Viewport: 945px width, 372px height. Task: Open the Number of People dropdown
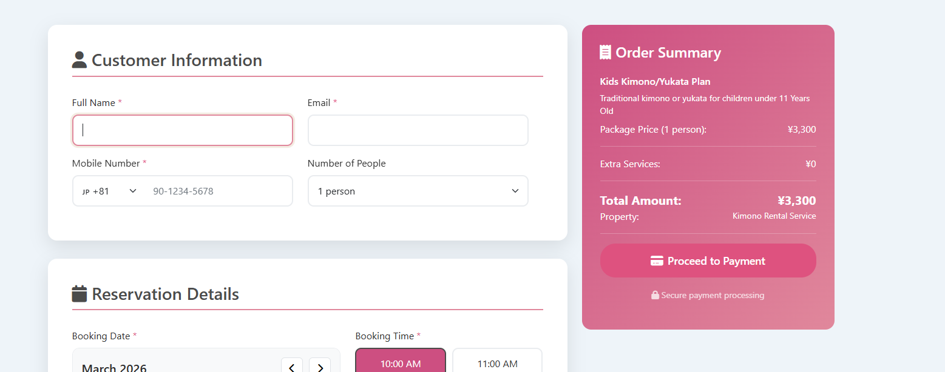click(x=418, y=191)
